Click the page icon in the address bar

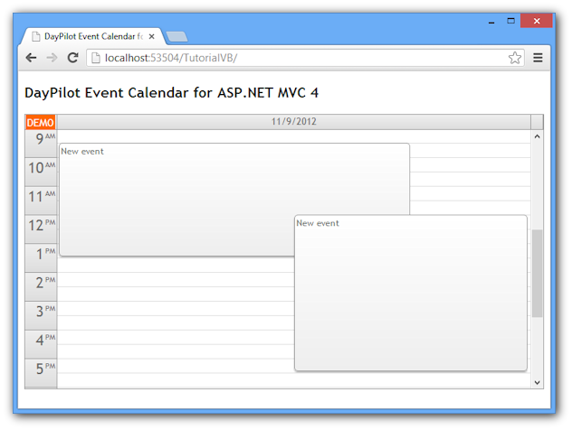96,58
